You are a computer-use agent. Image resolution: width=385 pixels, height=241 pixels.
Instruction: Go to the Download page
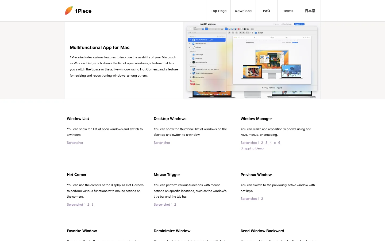243,11
